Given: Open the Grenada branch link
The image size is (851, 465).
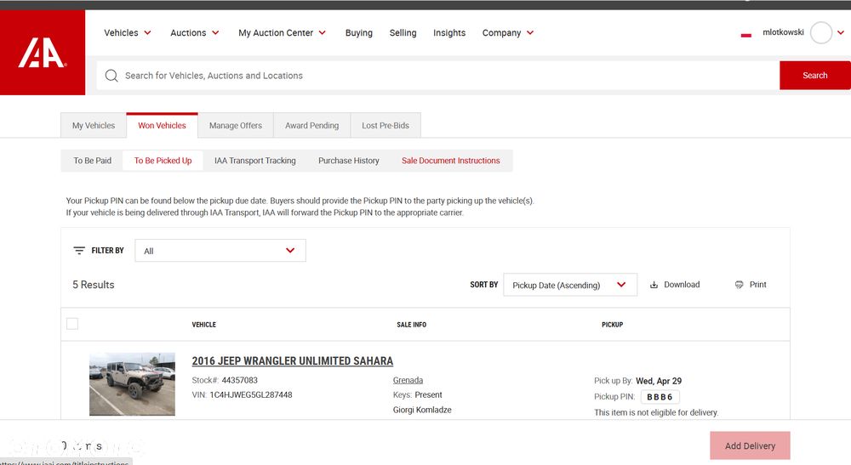Looking at the screenshot, I should (x=408, y=380).
